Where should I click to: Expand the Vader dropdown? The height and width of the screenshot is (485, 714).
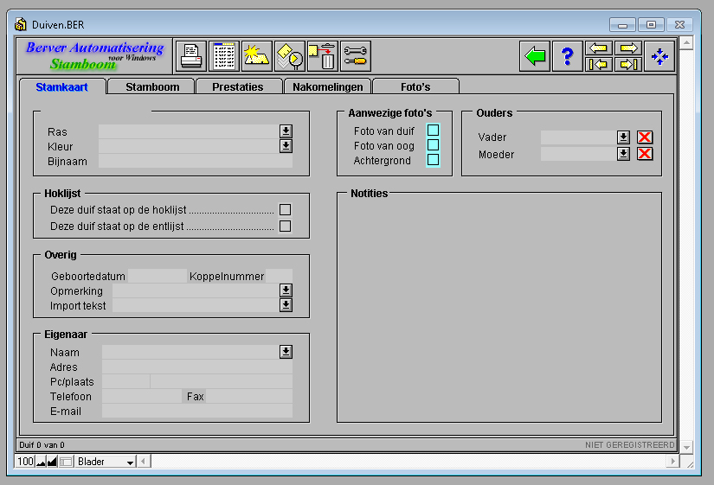[x=622, y=137]
